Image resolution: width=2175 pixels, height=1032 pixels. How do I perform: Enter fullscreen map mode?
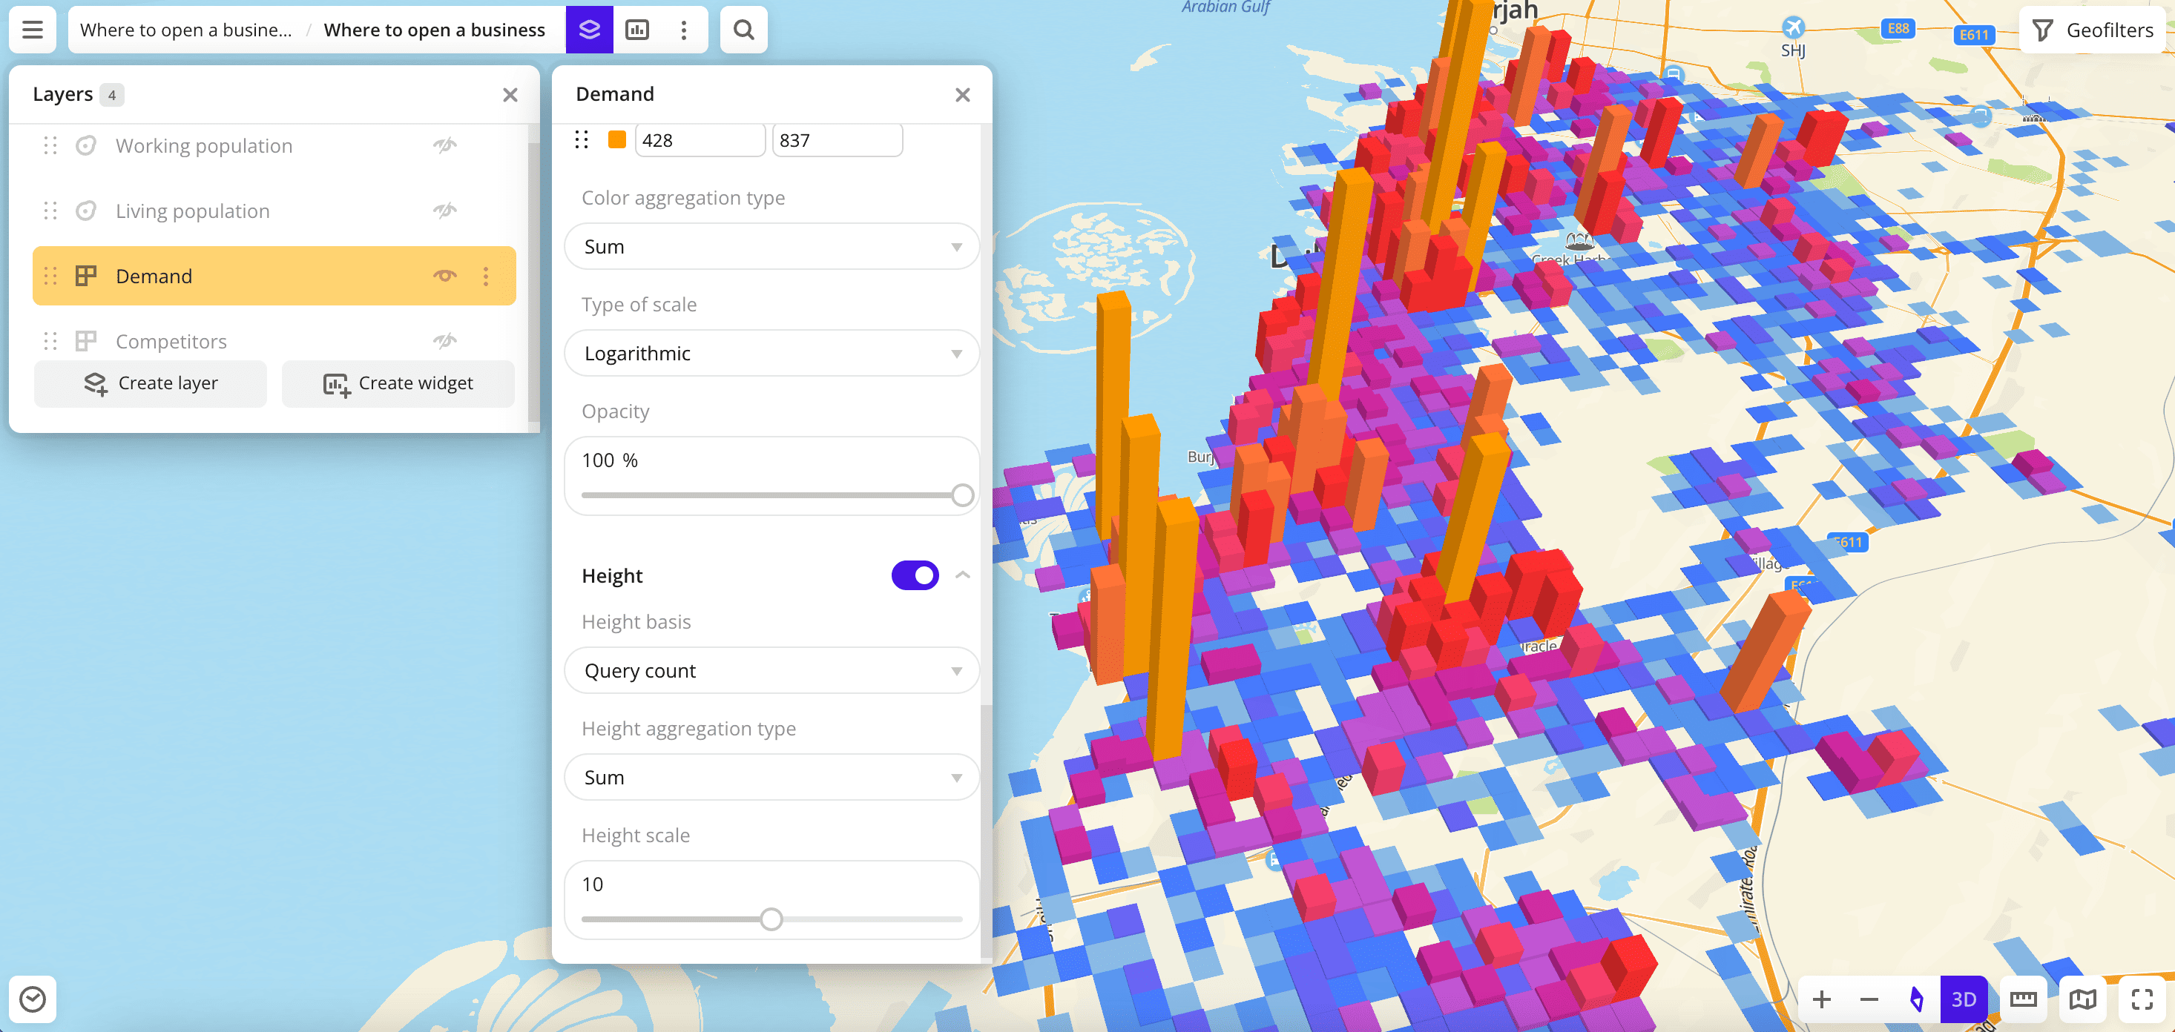coord(2142,999)
